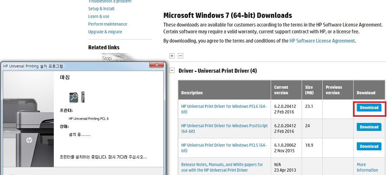
Task: Select the 23.1 size value
Action: tap(309, 106)
